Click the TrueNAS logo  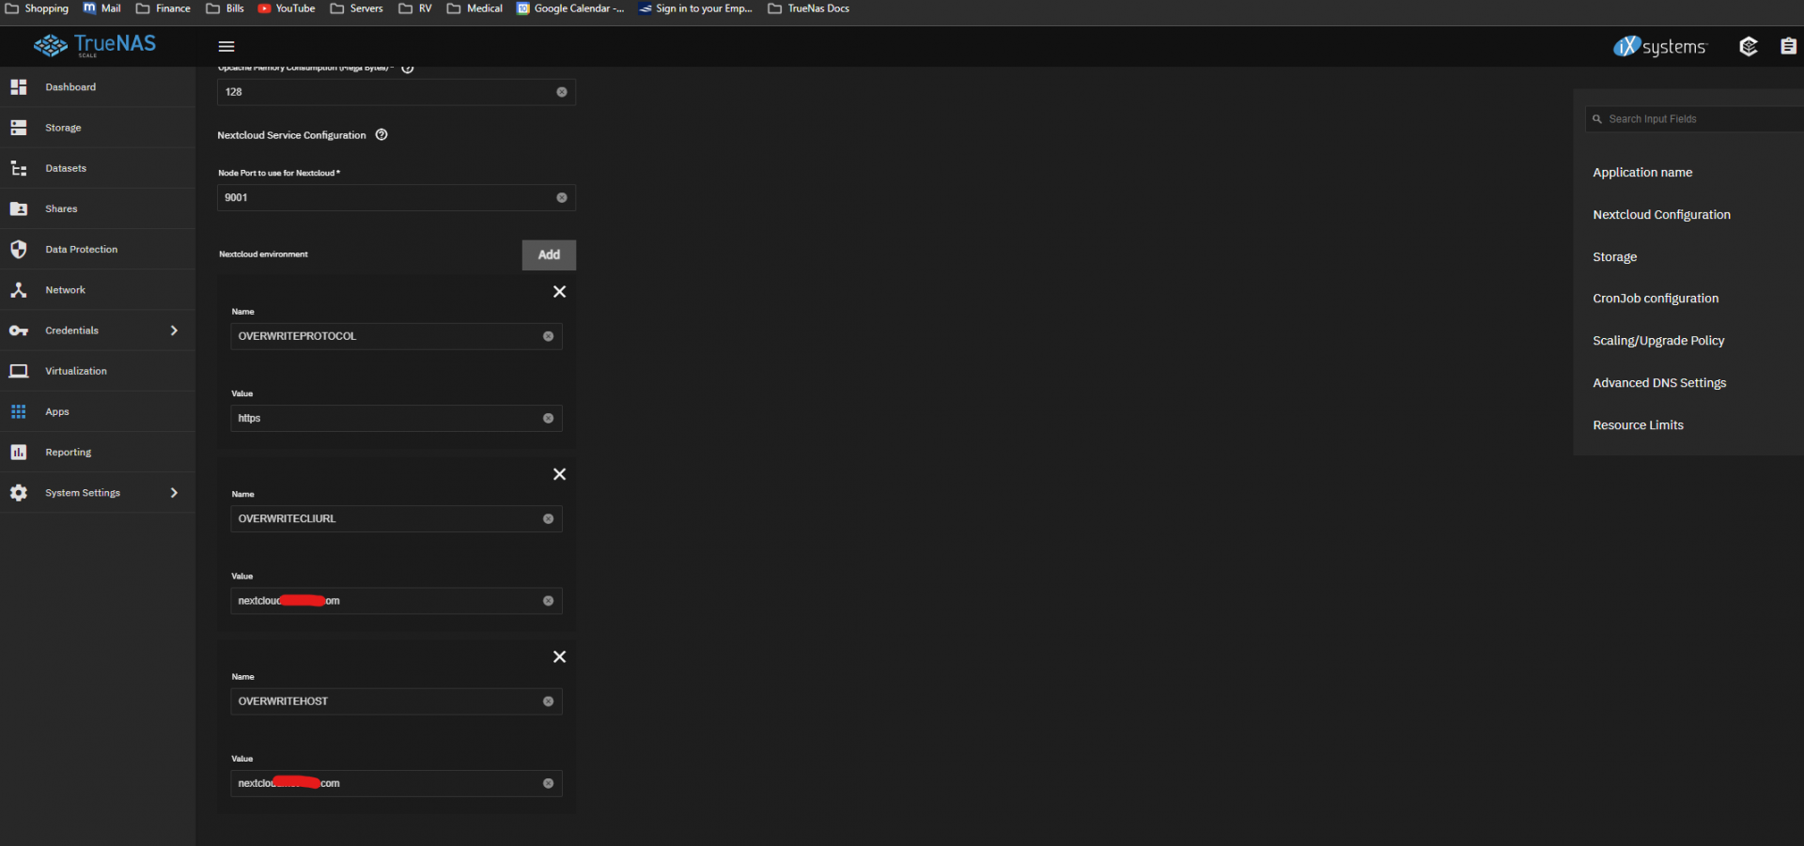point(95,45)
